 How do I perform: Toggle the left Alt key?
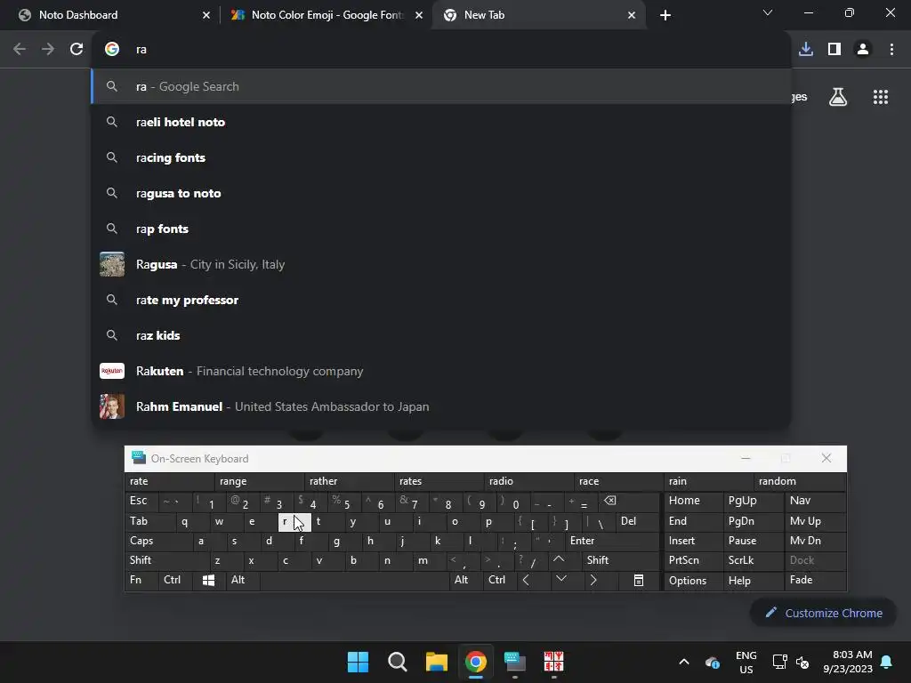coord(242,580)
